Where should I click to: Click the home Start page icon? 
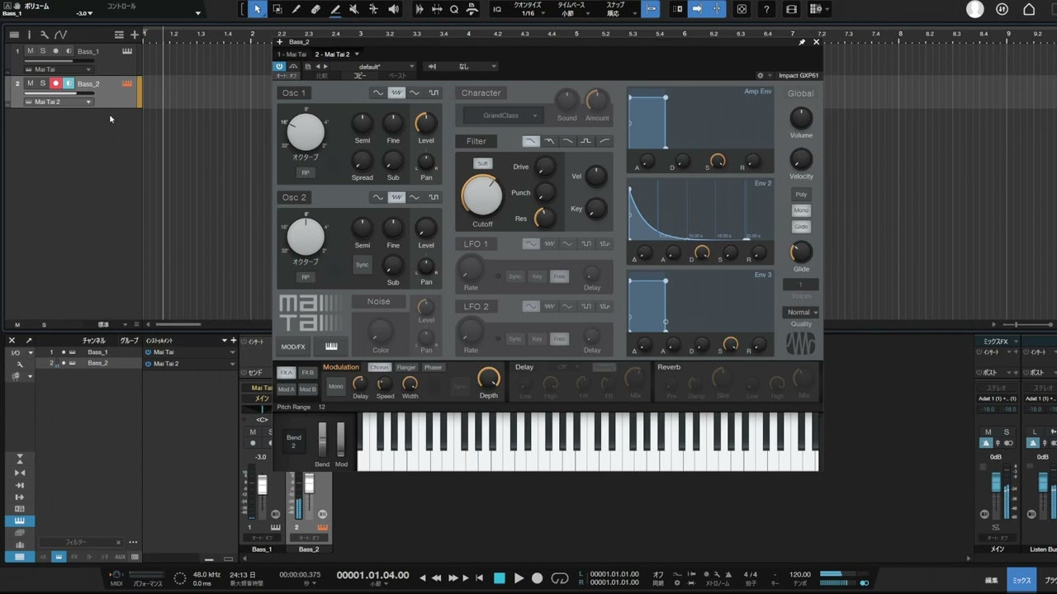click(1029, 9)
